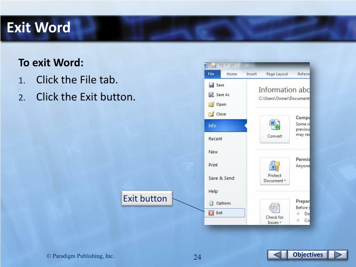Click the 'Exit Word' slide title
This screenshot has width=356, height=267.
click(39, 27)
